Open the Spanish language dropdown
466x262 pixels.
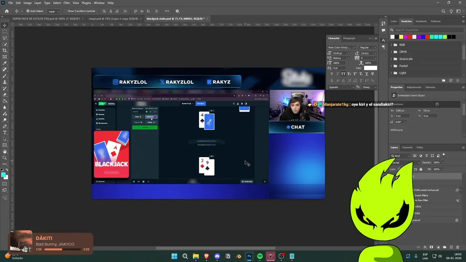tap(341, 87)
